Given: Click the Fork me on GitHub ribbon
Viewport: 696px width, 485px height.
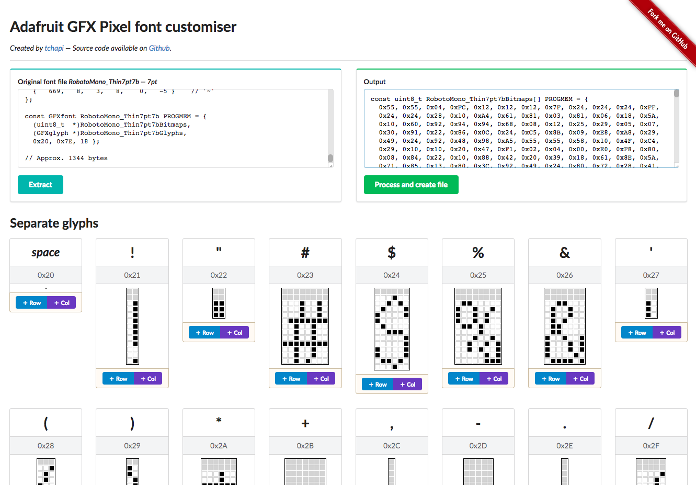Looking at the screenshot, I should point(667,29).
